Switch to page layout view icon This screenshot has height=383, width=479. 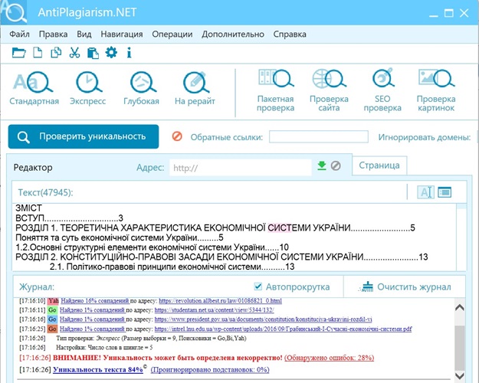pyautogui.click(x=445, y=192)
